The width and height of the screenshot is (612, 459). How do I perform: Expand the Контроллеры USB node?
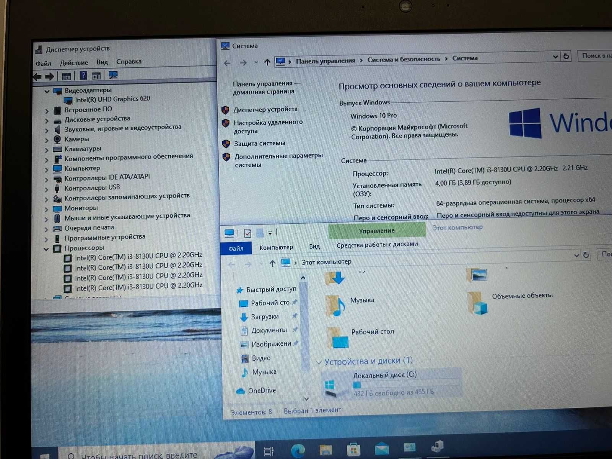(47, 189)
